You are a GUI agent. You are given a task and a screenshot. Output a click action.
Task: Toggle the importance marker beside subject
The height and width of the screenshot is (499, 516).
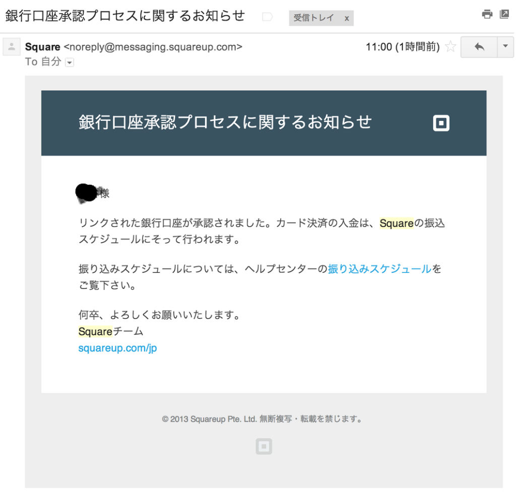click(267, 17)
